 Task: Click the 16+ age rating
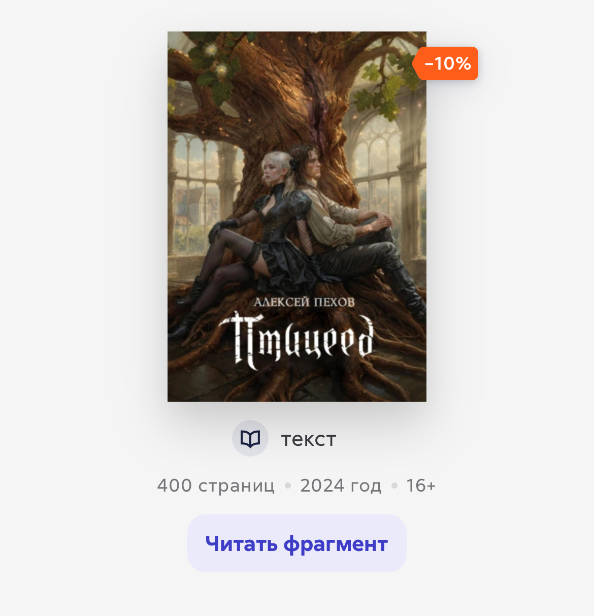click(x=421, y=486)
